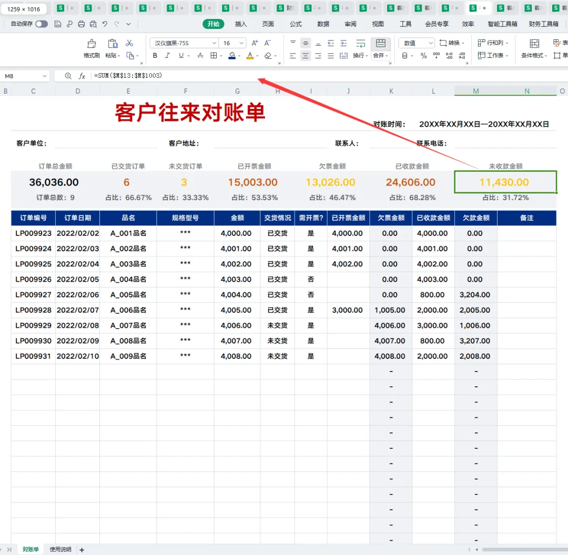568x555 pixels.
Task: Expand the quick access toolbar chevron
Action: (128, 24)
